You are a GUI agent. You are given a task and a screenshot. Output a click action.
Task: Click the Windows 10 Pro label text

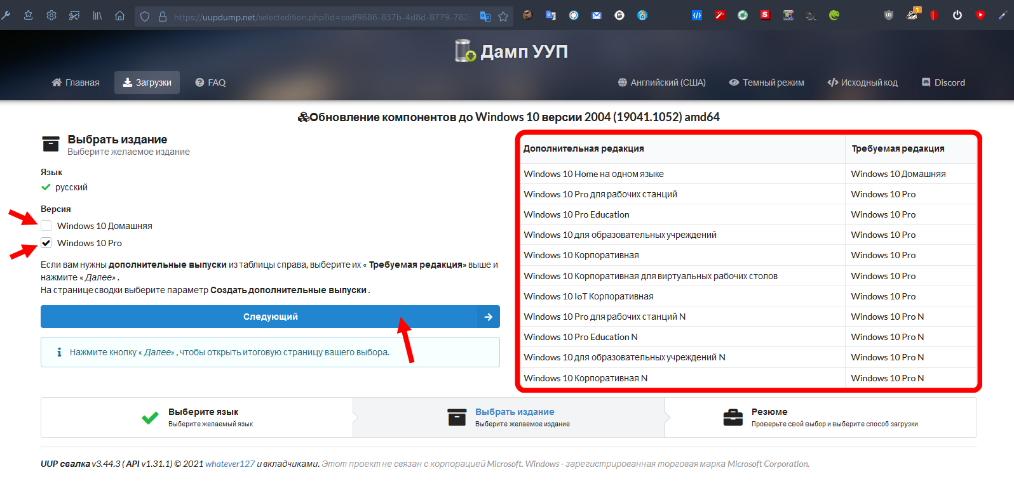click(90, 243)
